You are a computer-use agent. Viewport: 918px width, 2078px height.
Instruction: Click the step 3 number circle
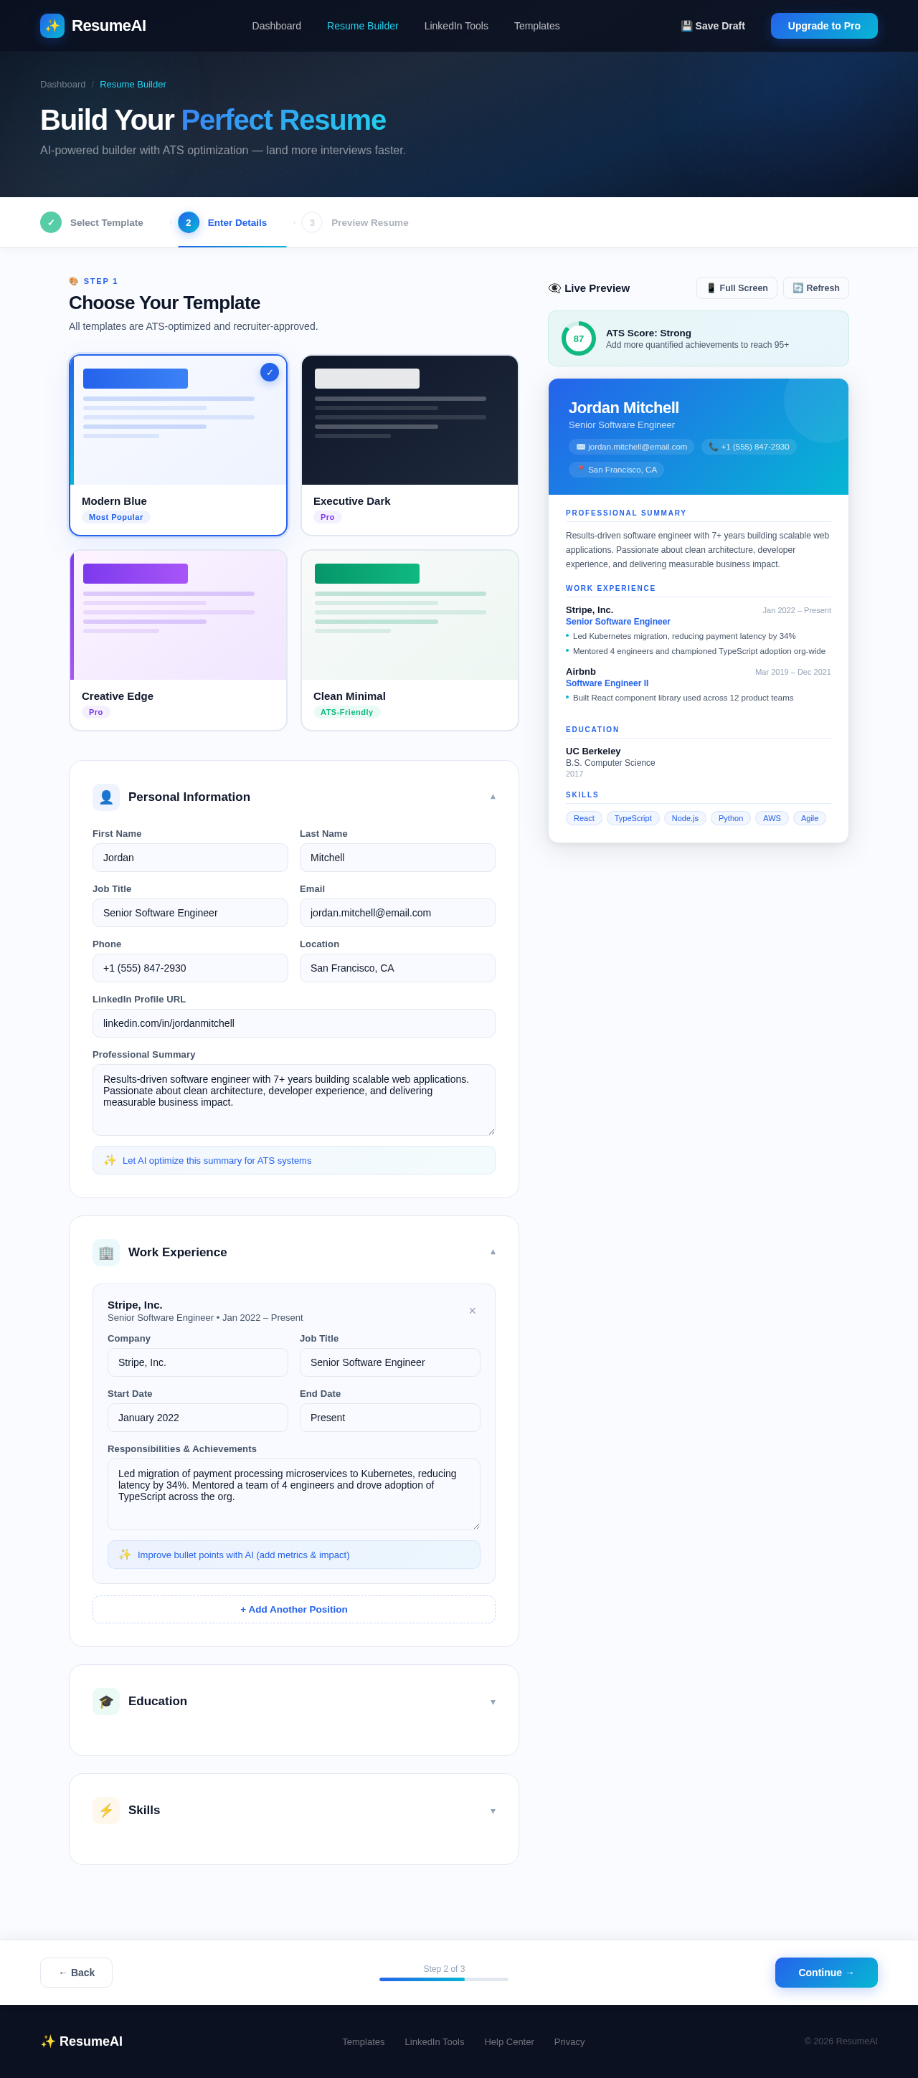[311, 222]
